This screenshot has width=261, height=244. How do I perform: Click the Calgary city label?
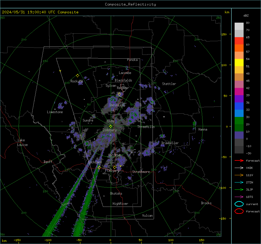(113, 171)
